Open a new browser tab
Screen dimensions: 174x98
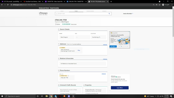(111, 2)
